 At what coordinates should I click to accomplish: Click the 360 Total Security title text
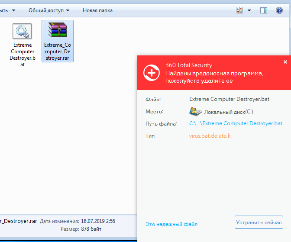coord(189,65)
